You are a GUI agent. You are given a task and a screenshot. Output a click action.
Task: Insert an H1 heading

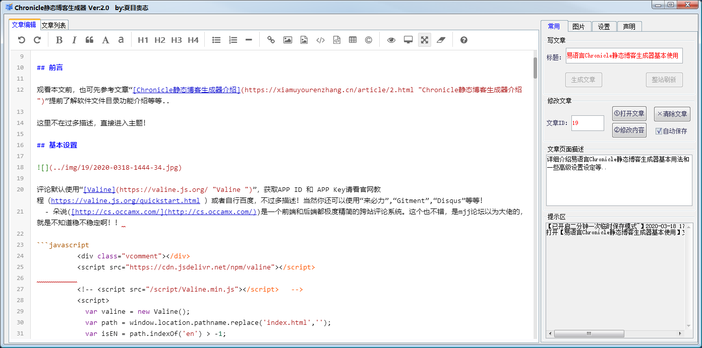coord(143,40)
